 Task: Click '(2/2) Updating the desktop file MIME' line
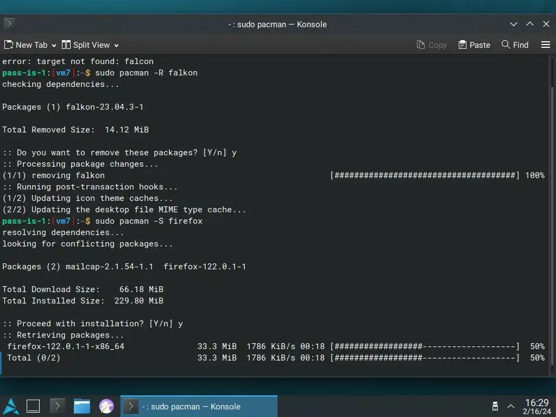click(124, 210)
